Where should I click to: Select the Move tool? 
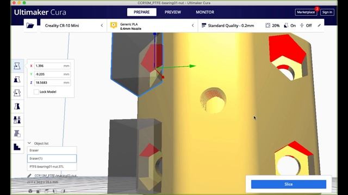(17, 66)
